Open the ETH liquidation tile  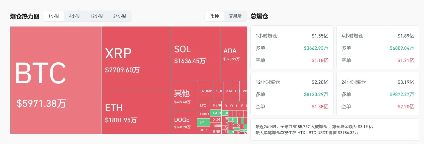[136, 112]
